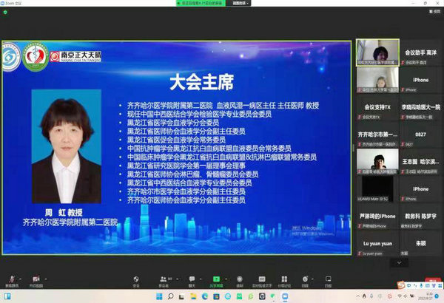The image size is (444, 303).
Task: Open the Chat panel
Action: coord(192,280)
